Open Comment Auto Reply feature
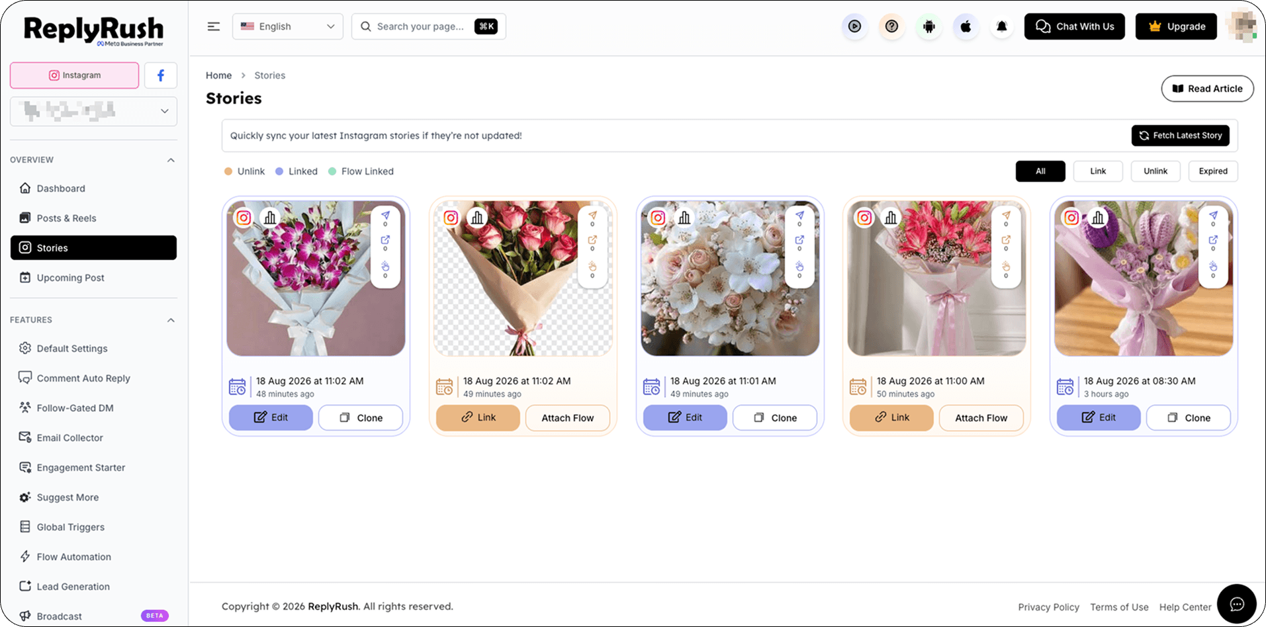The width and height of the screenshot is (1266, 627). click(x=93, y=378)
